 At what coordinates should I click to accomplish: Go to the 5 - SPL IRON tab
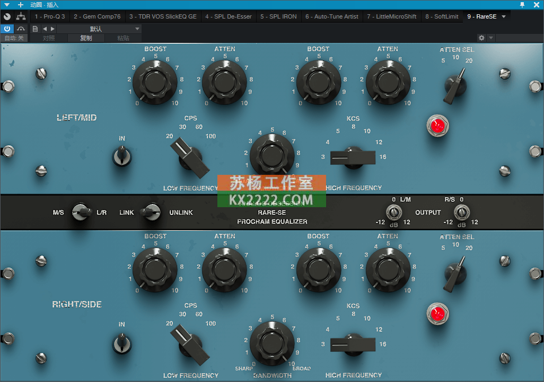(278, 16)
